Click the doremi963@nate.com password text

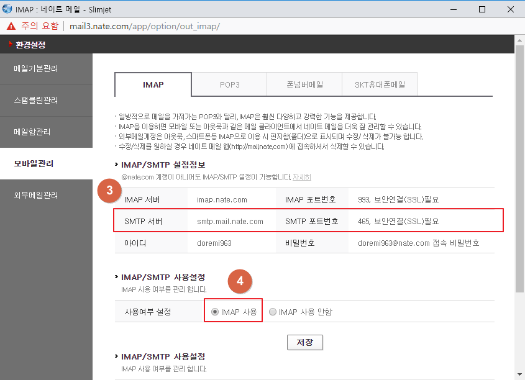point(419,243)
